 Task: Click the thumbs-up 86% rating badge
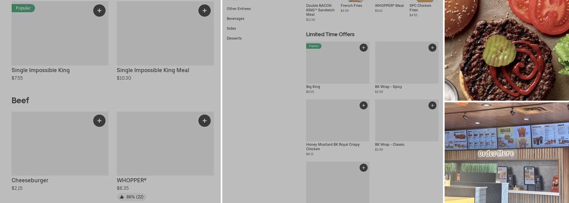point(132,197)
